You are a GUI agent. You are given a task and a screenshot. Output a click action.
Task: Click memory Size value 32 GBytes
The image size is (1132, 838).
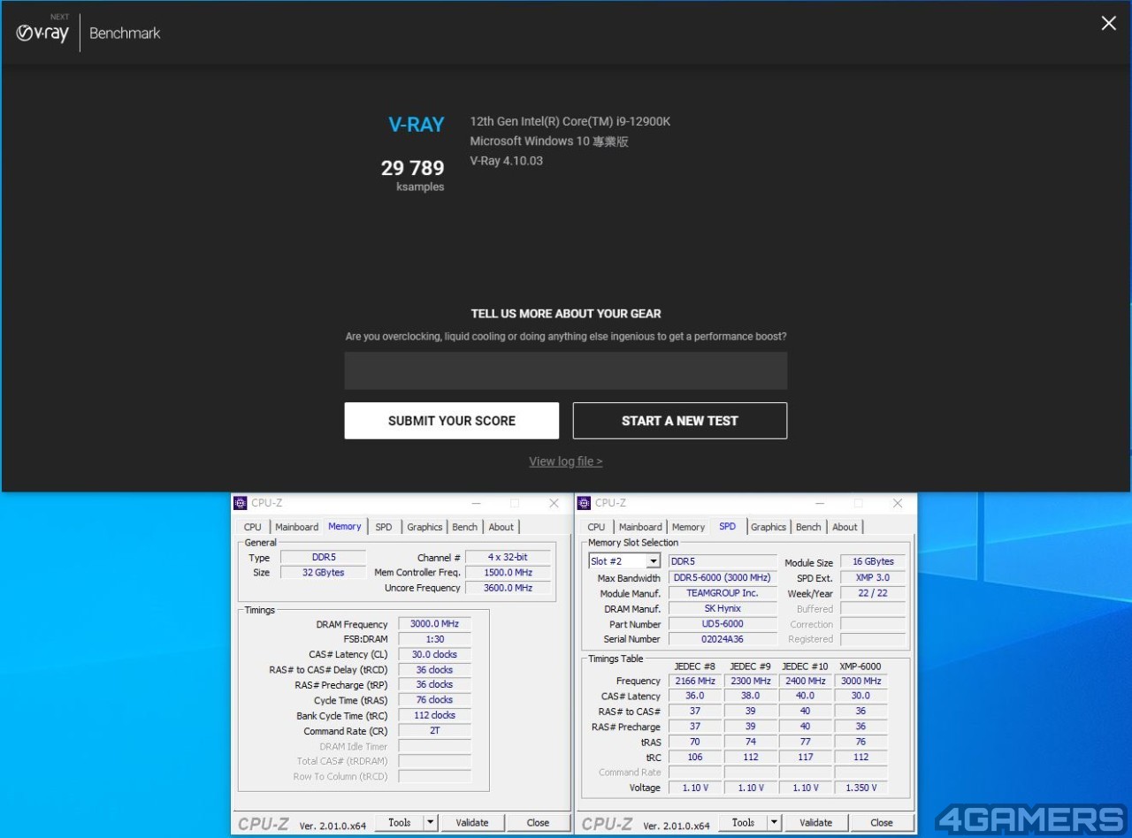pos(323,573)
